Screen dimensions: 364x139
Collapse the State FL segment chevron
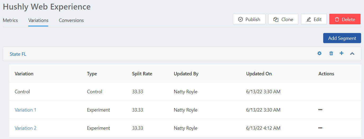pyautogui.click(x=352, y=54)
